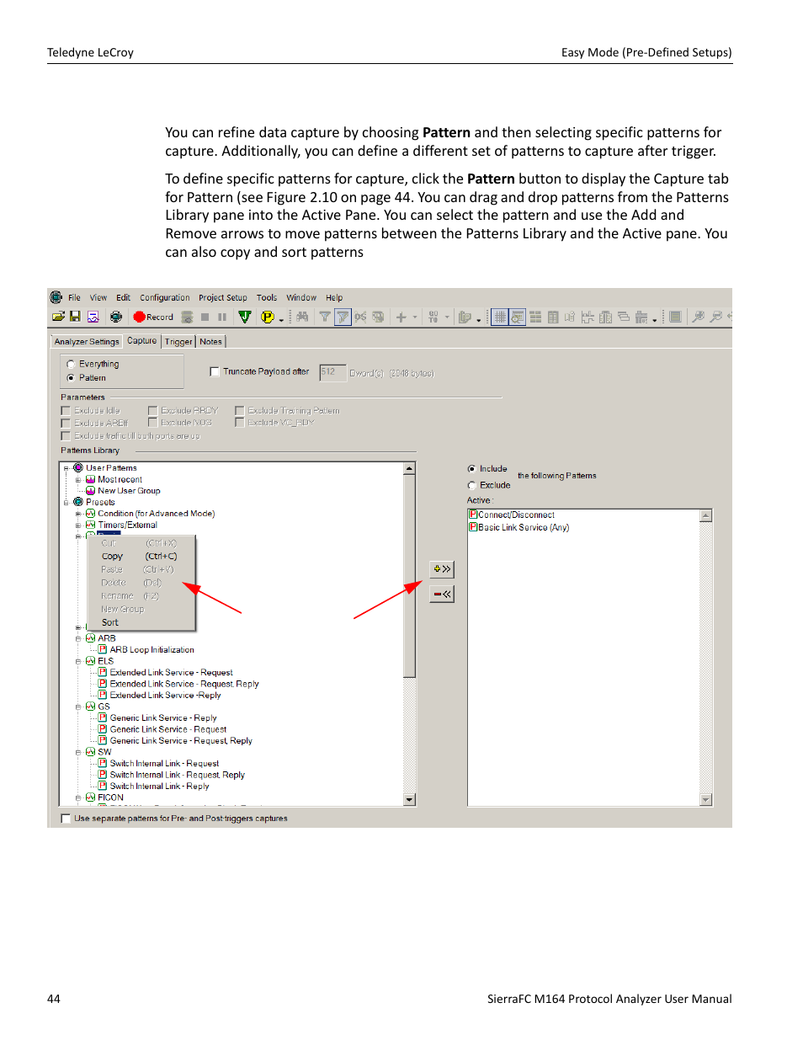Toggle the Exclude Idle checkbox
Viewport: 803px width, 1040px height.
[66, 411]
